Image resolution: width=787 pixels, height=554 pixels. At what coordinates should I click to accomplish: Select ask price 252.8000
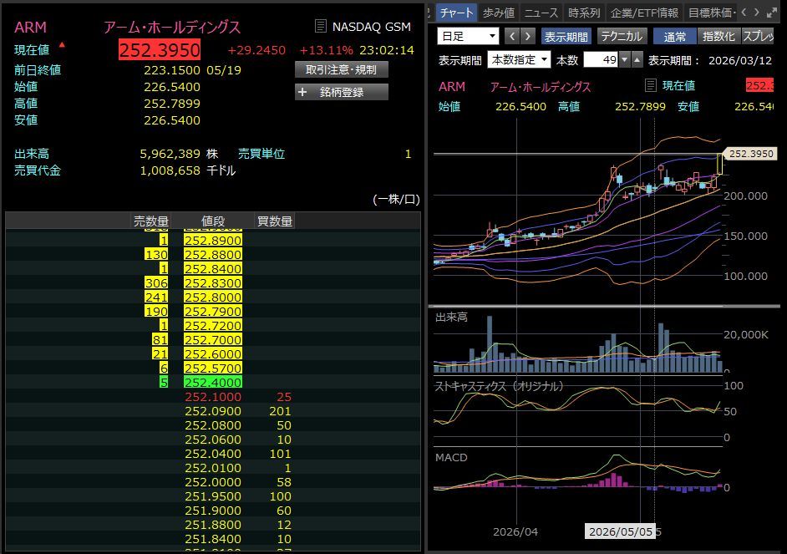pos(213,297)
